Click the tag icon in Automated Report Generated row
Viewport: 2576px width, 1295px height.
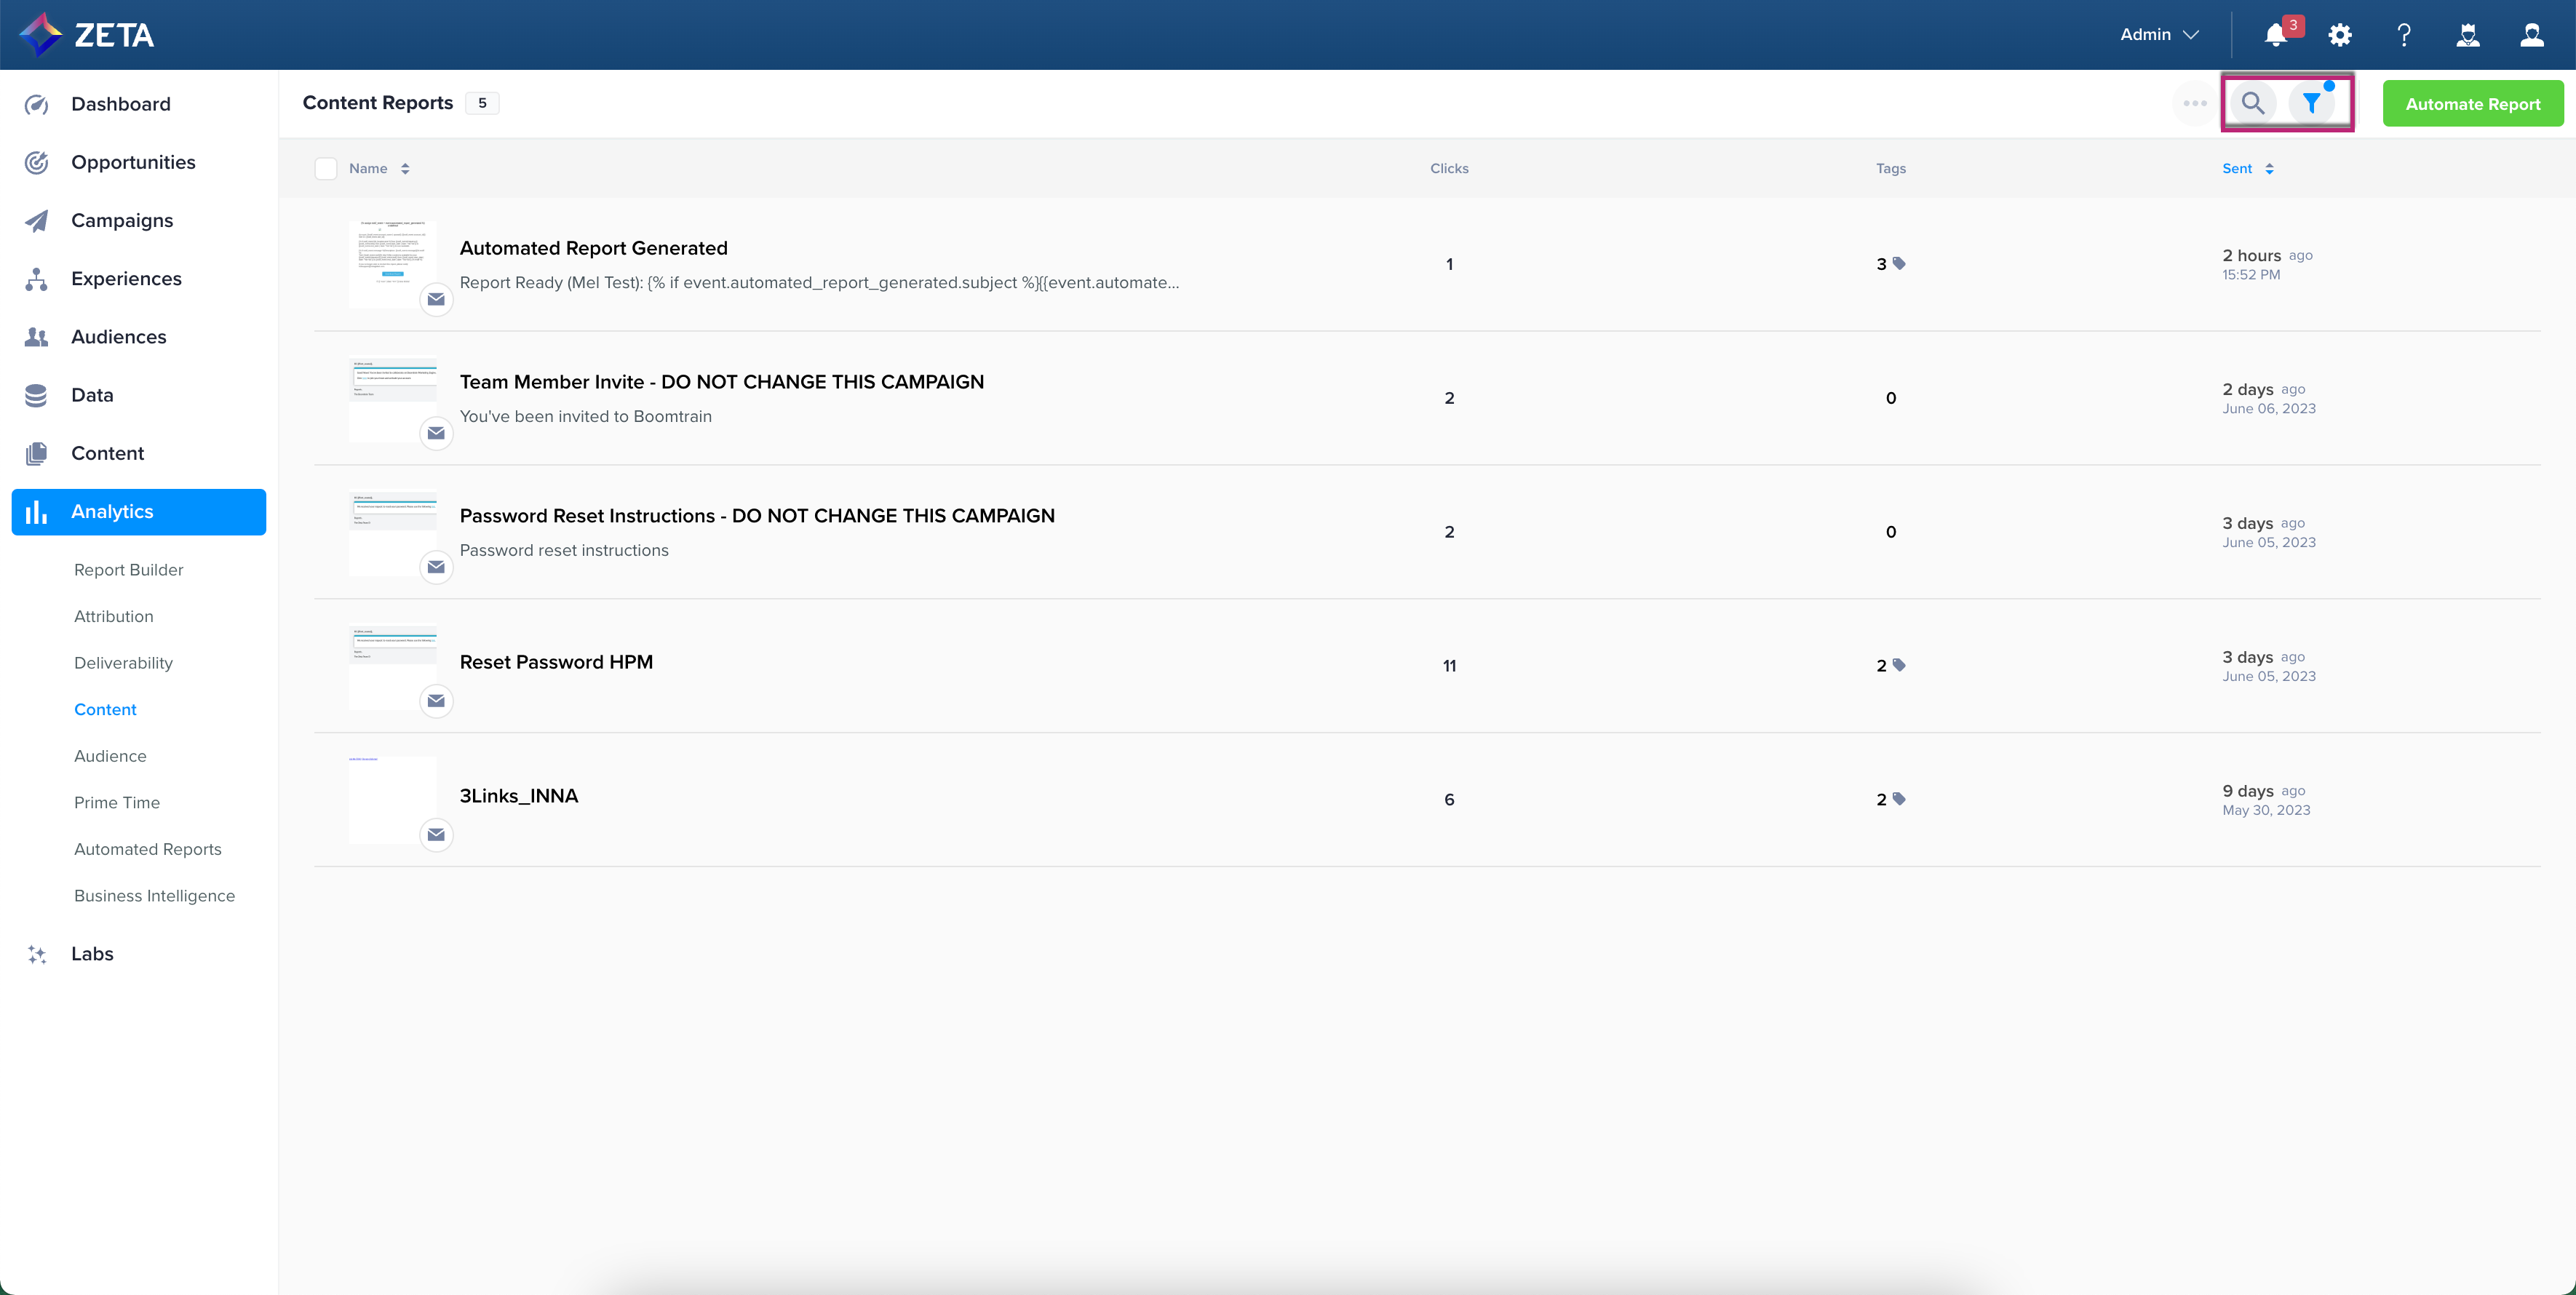[1899, 263]
